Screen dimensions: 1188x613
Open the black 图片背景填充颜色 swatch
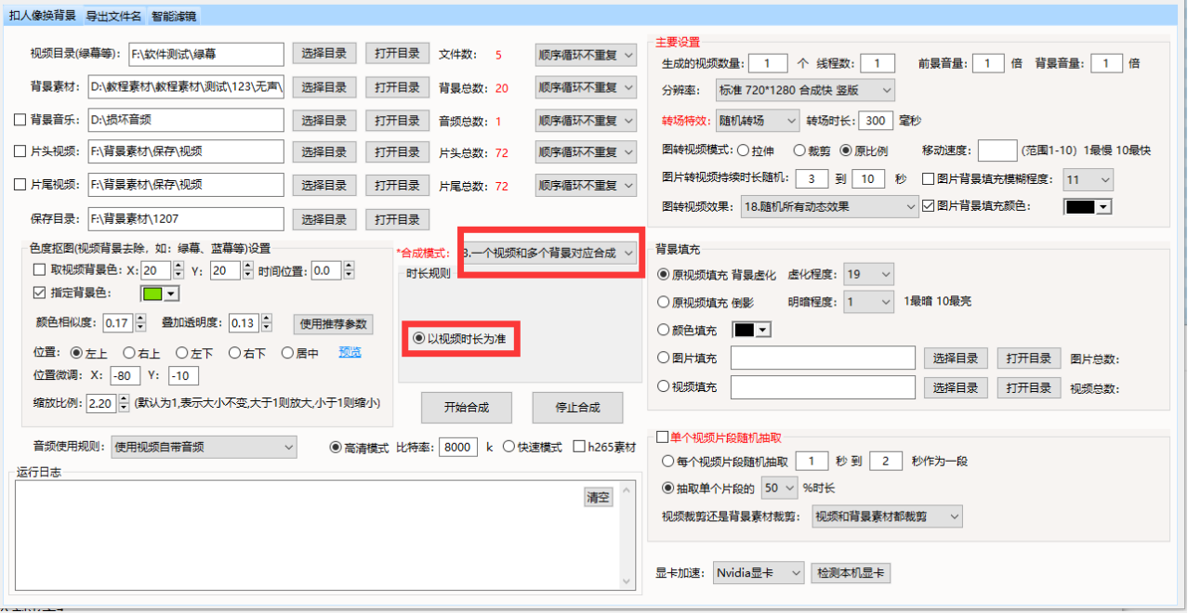pos(1088,207)
